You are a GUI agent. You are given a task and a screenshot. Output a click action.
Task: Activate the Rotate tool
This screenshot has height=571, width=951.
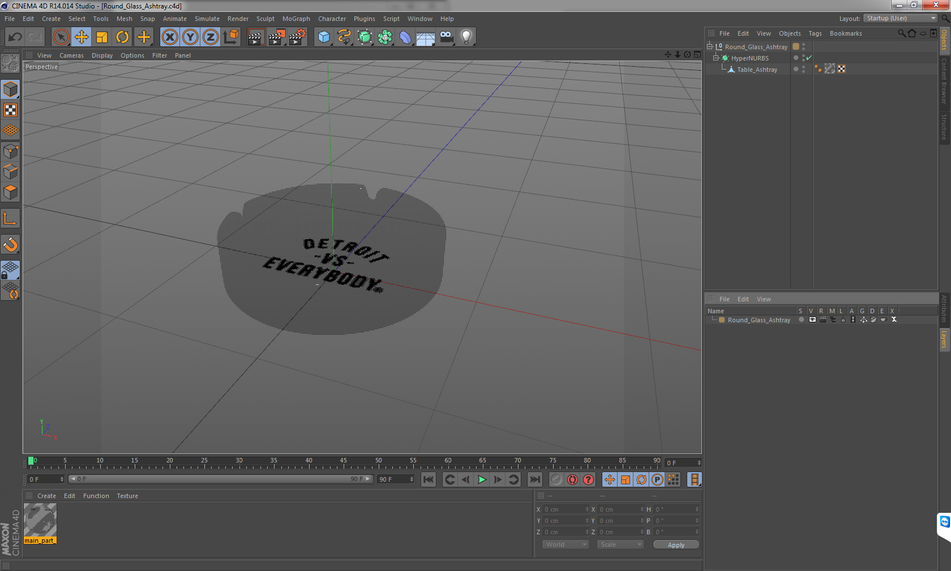122,37
